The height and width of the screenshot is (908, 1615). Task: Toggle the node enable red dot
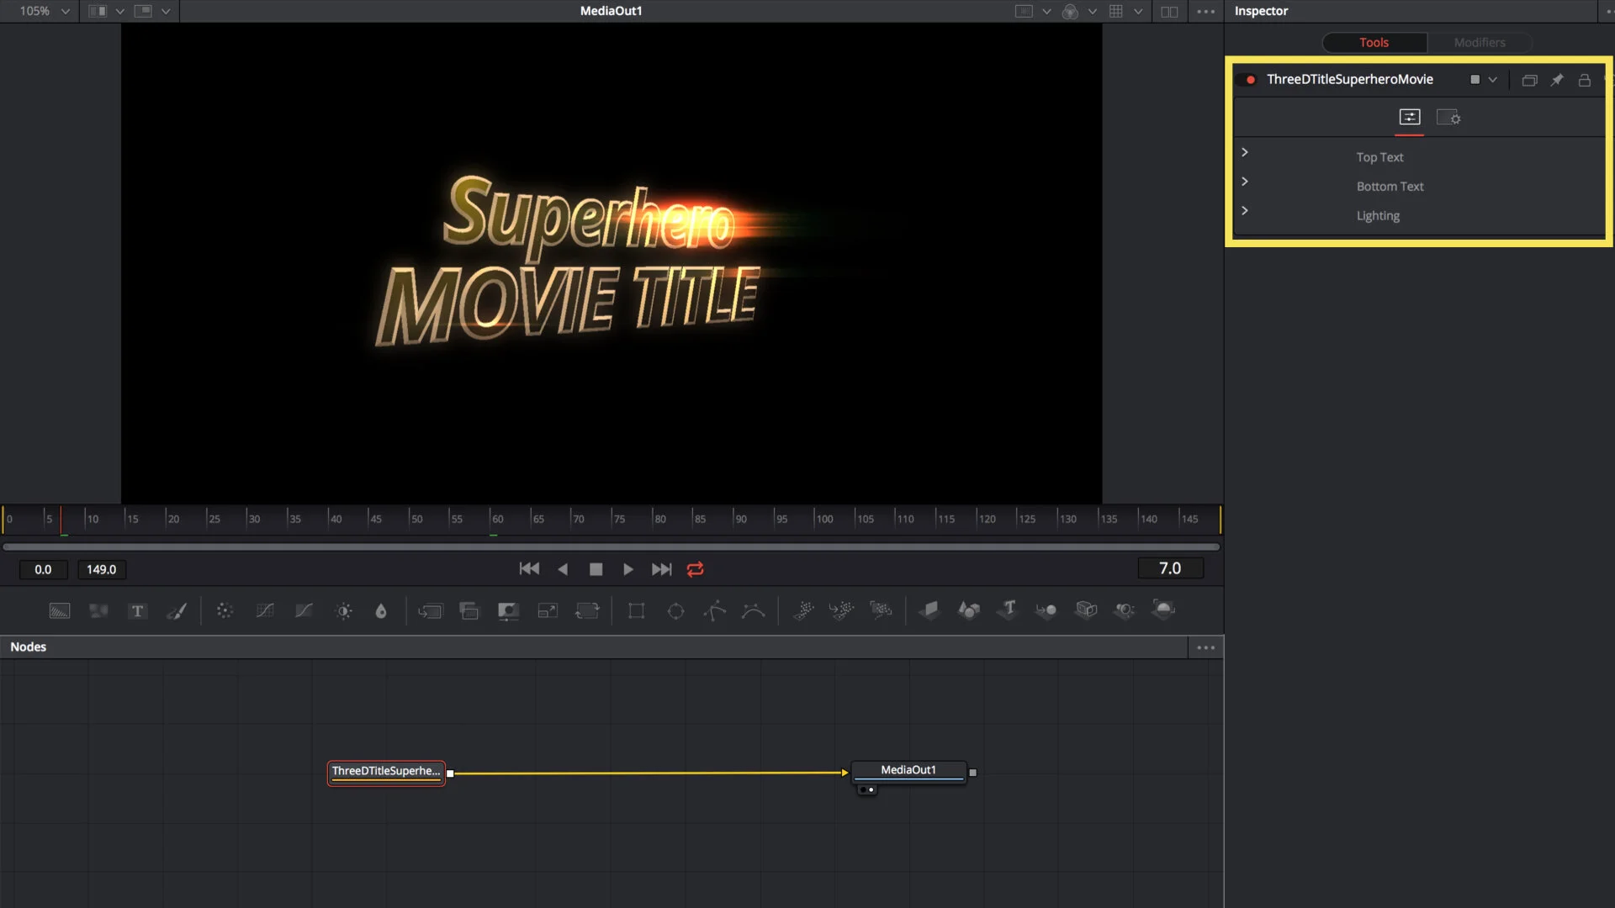(1251, 80)
